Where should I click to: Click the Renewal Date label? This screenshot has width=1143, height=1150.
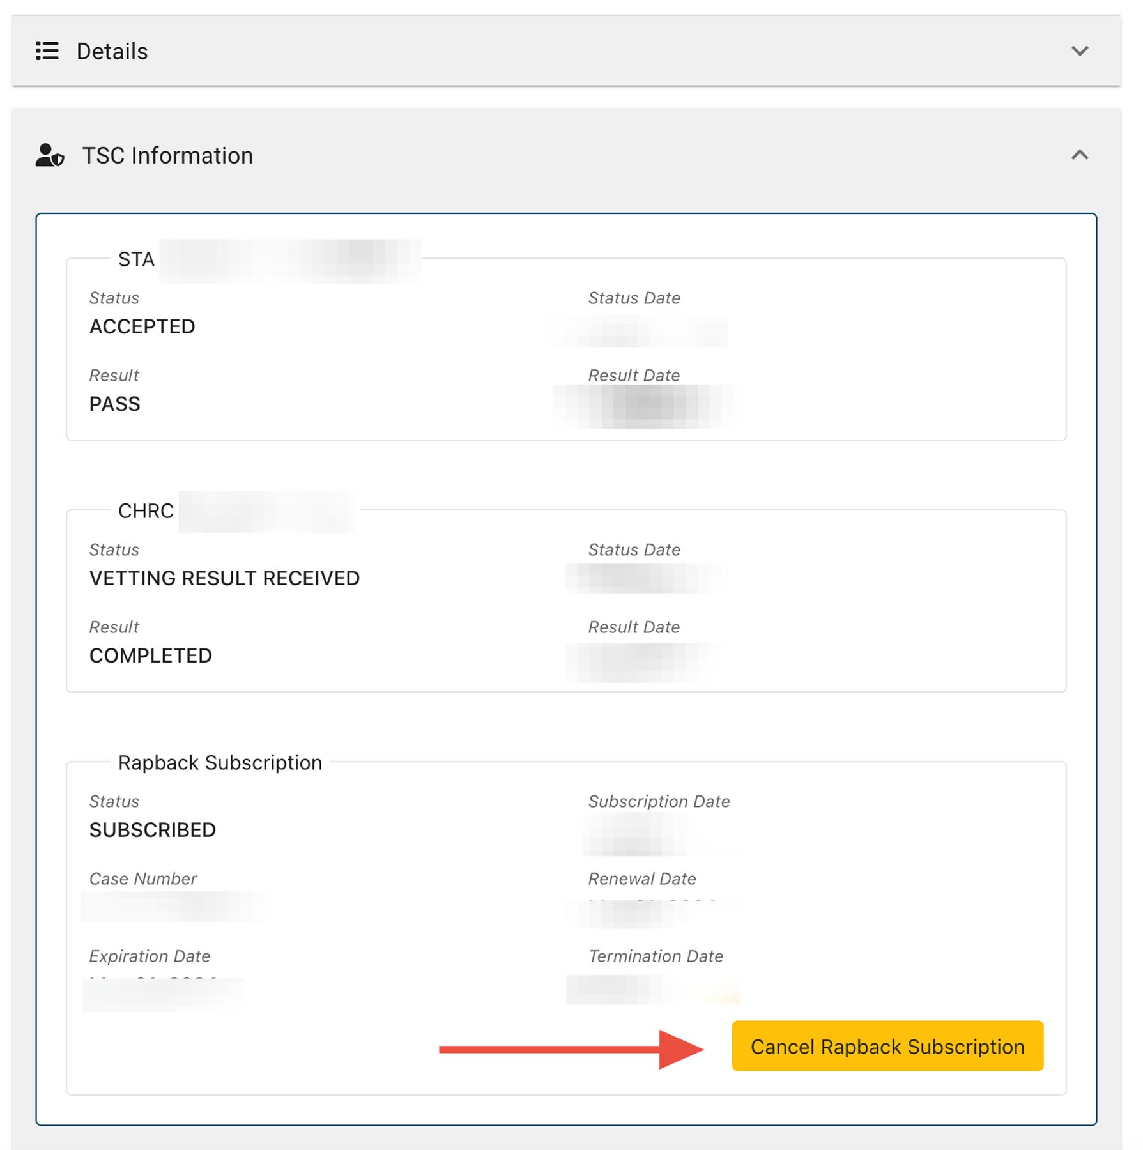point(641,879)
